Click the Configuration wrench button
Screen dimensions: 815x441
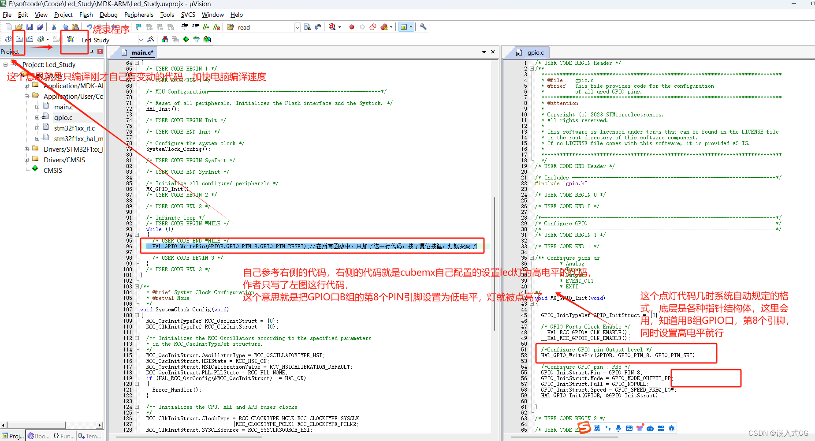pos(423,26)
